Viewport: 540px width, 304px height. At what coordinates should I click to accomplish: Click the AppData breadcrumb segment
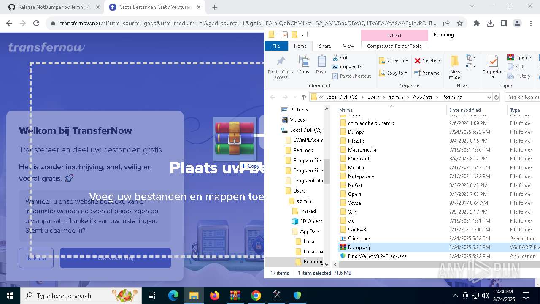click(422, 97)
